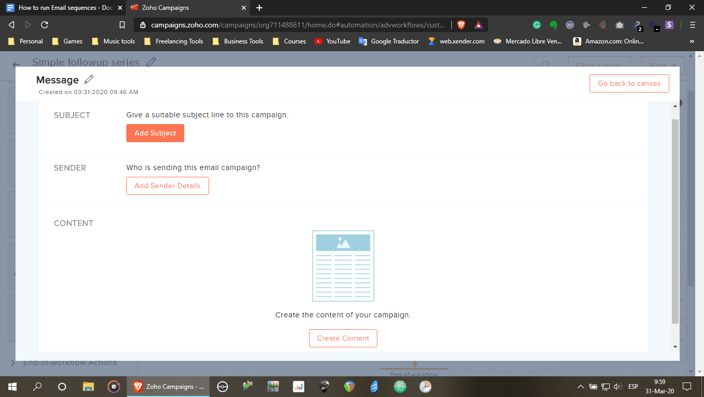Click the pencil icon beside Message

coord(88,80)
